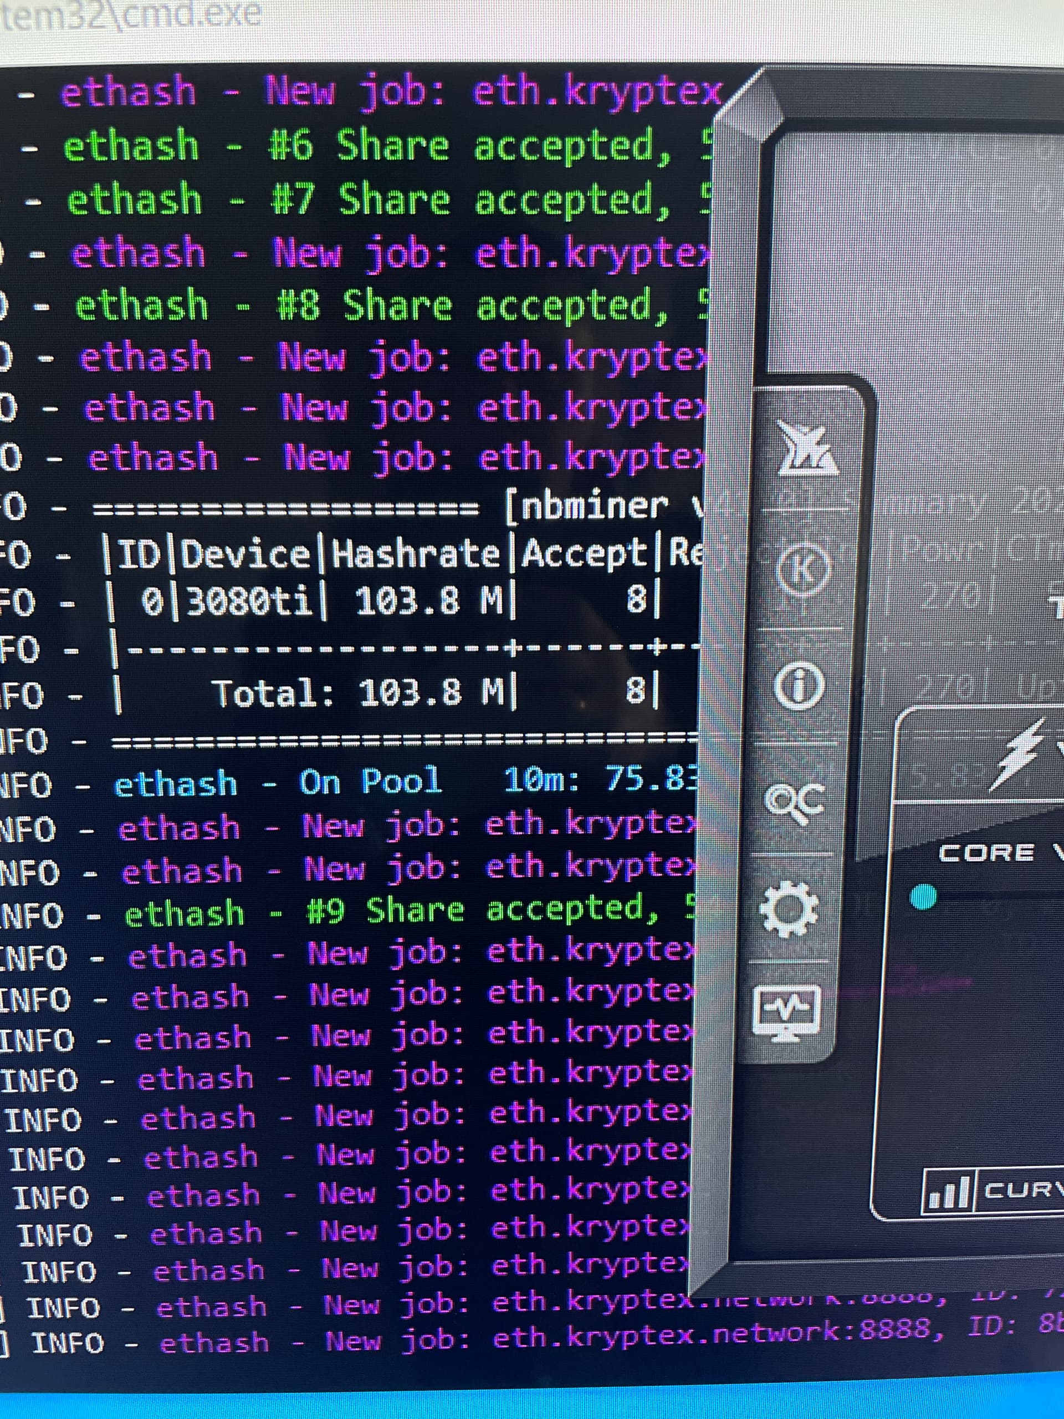Click the bar chart curve editor icon
Image resolution: width=1064 pixels, height=1419 pixels.
pos(948,1191)
